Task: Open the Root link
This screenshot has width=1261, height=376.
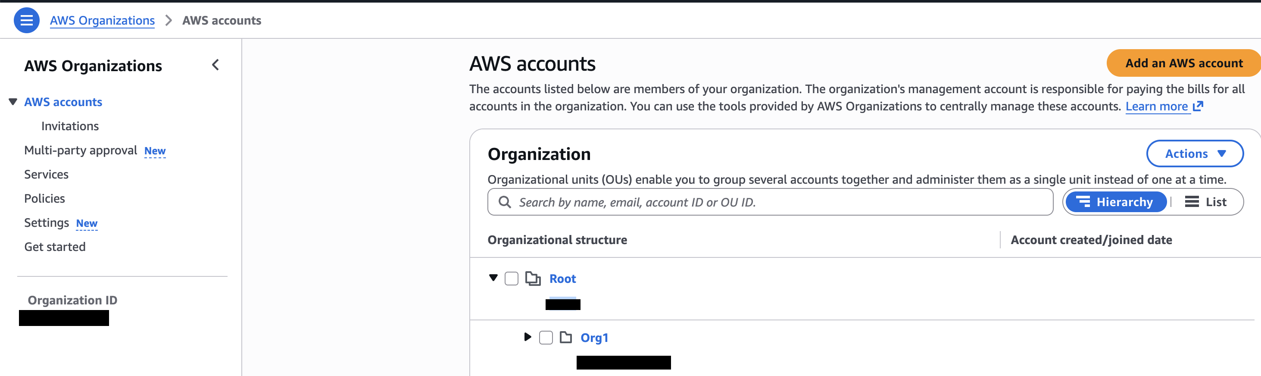Action: point(562,279)
